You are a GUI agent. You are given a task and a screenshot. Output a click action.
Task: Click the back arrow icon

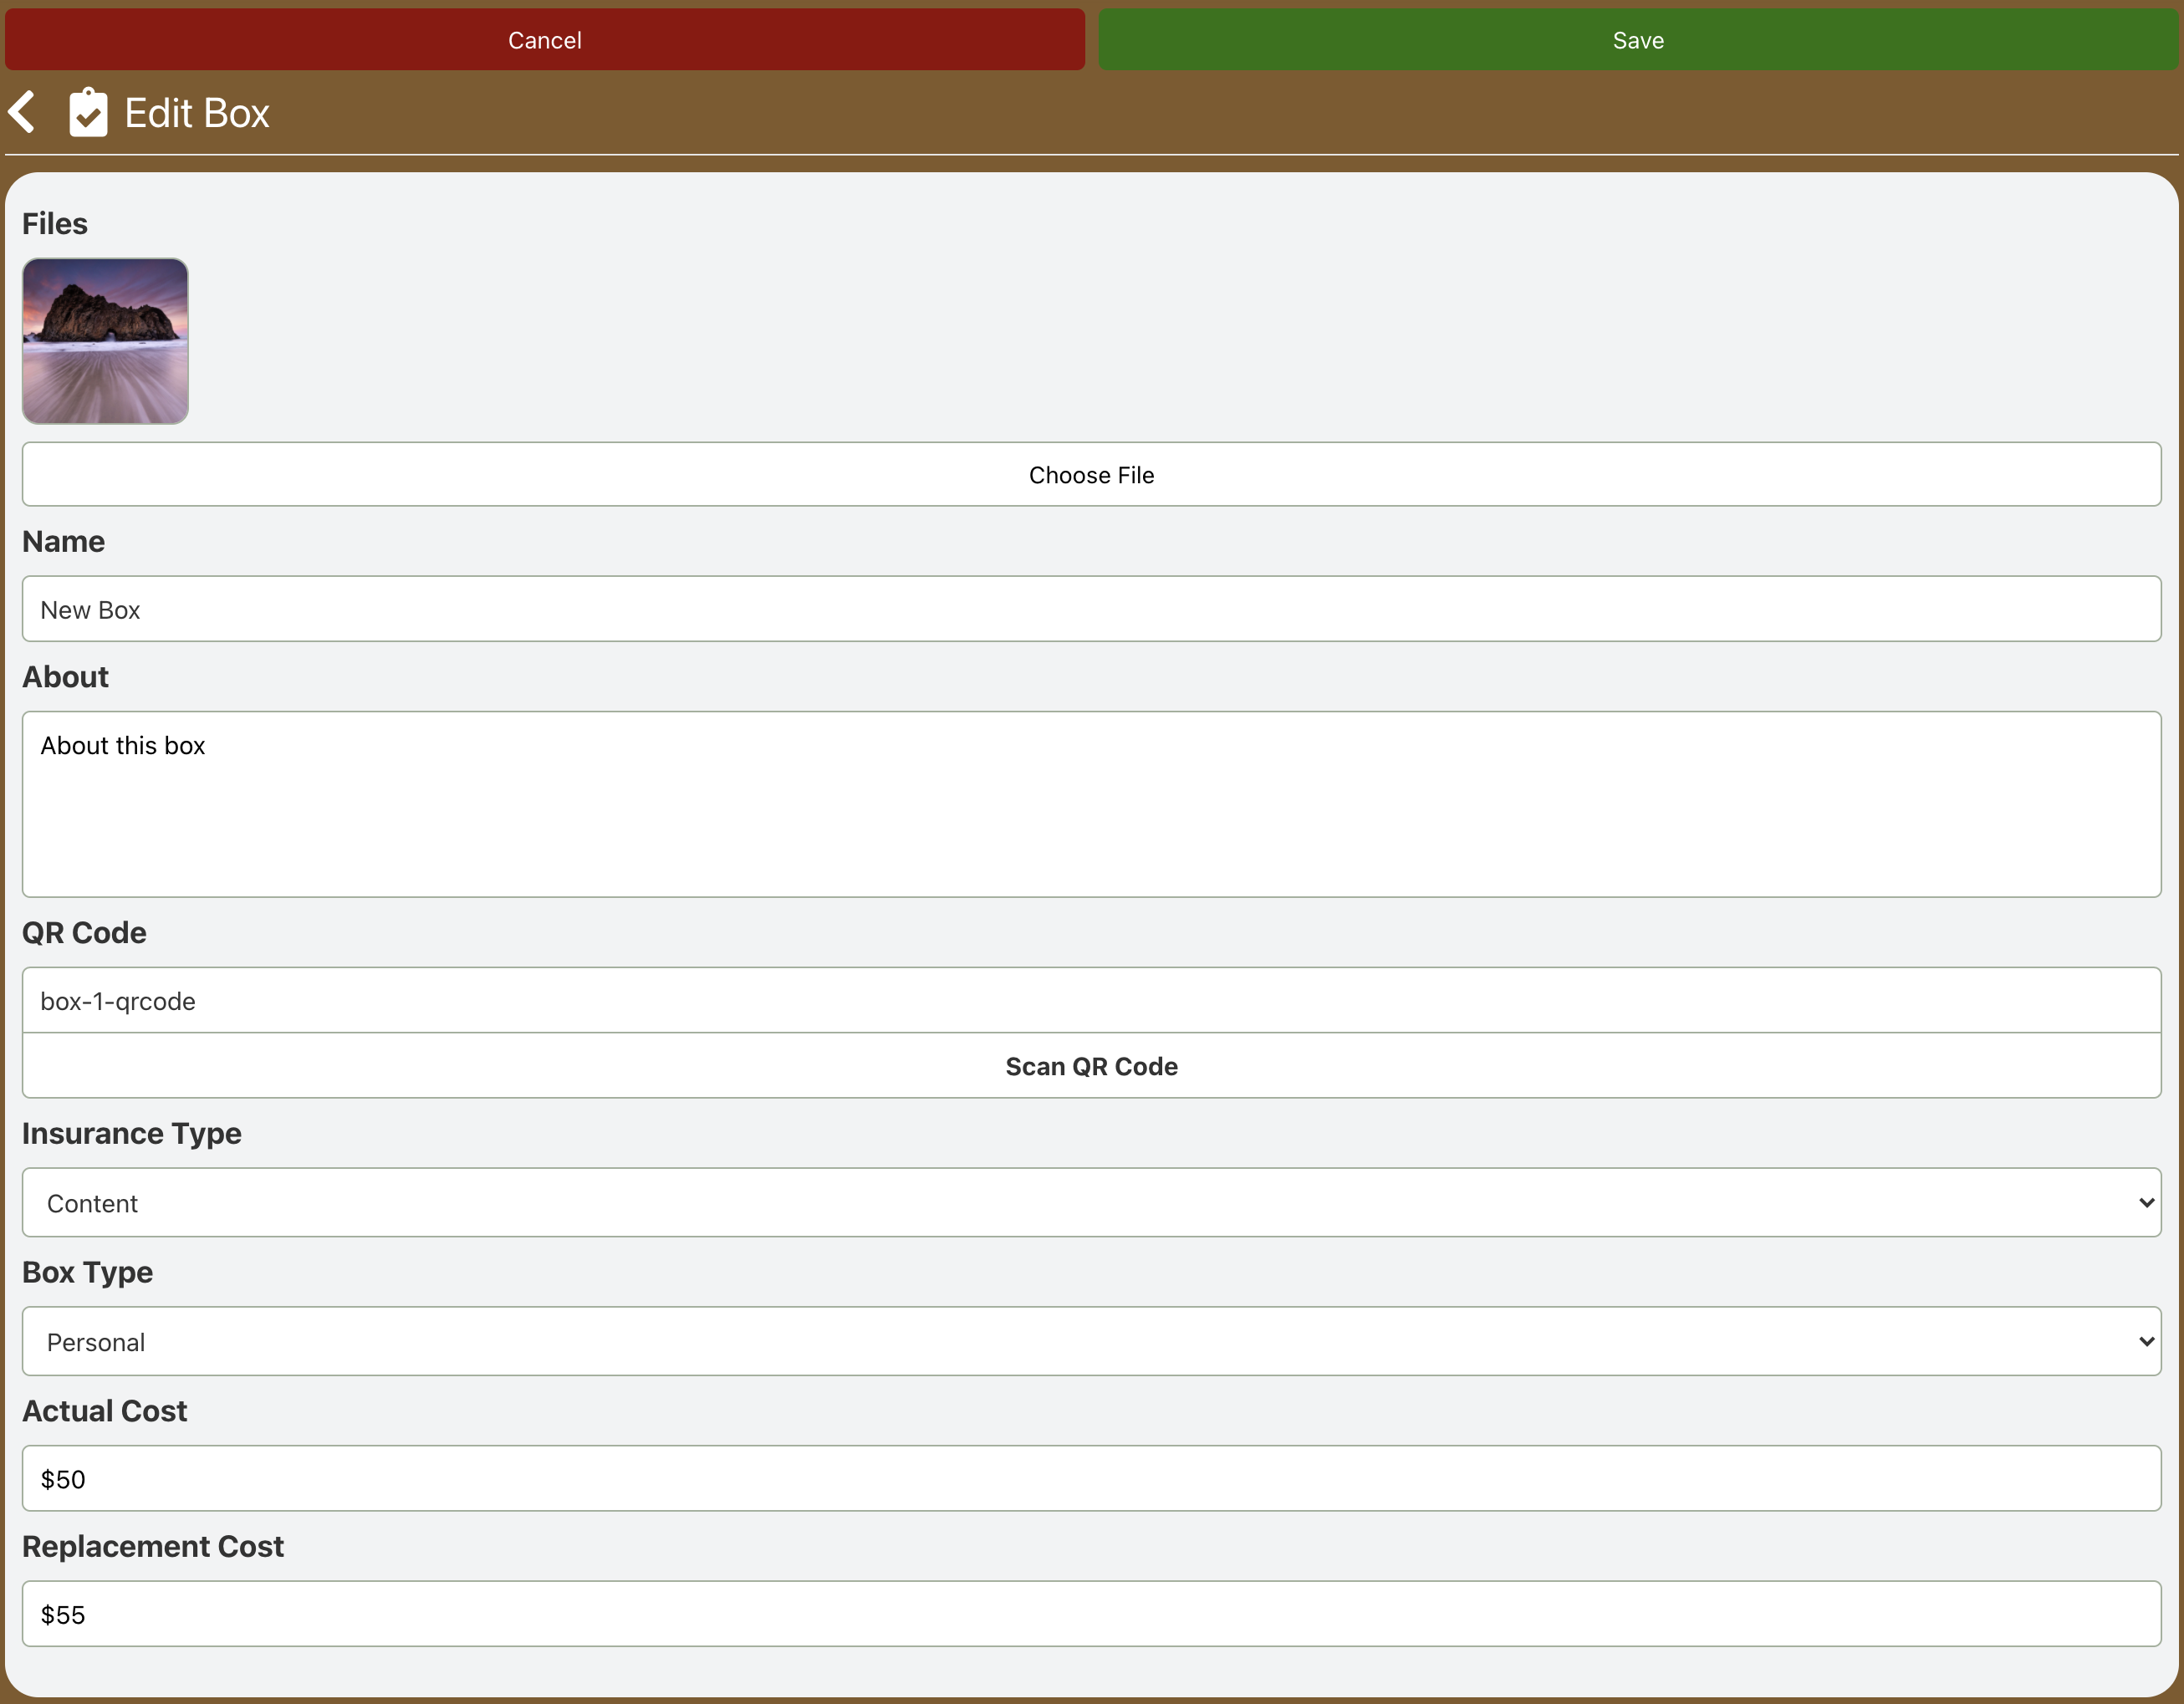pos(22,112)
